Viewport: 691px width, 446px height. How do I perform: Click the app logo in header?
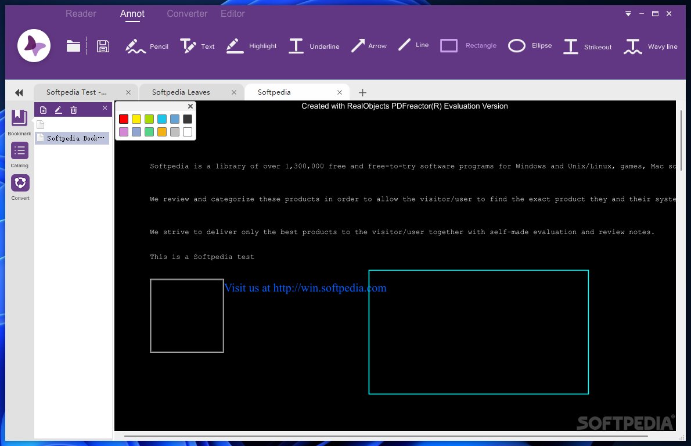[34, 45]
